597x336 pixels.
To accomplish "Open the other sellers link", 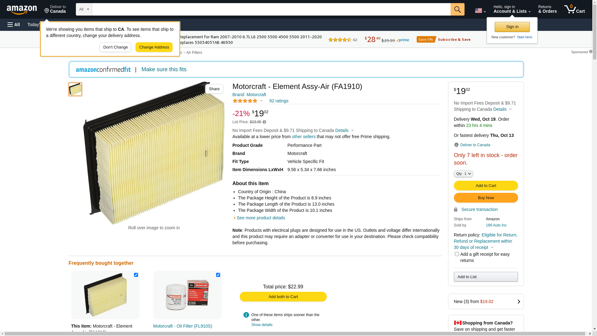I will (x=303, y=137).
